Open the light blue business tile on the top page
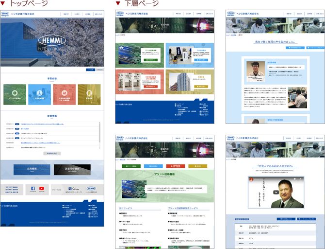Screen dimensions: 325x249 [x=40, y=94]
